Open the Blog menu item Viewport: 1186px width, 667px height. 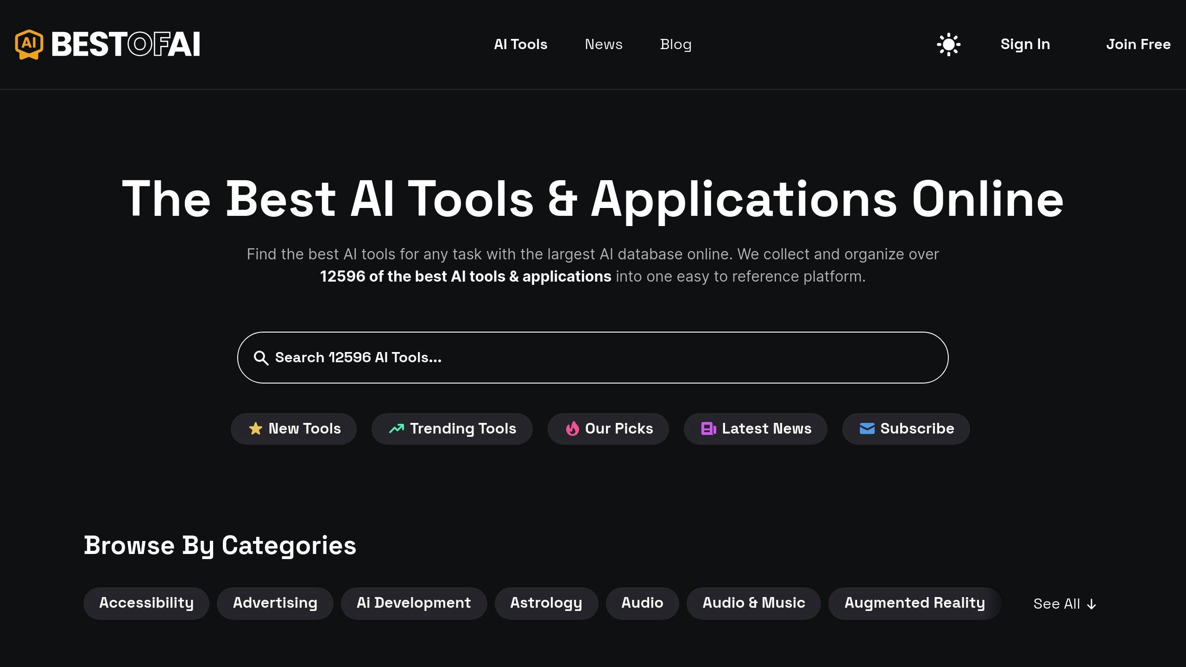[x=675, y=44]
